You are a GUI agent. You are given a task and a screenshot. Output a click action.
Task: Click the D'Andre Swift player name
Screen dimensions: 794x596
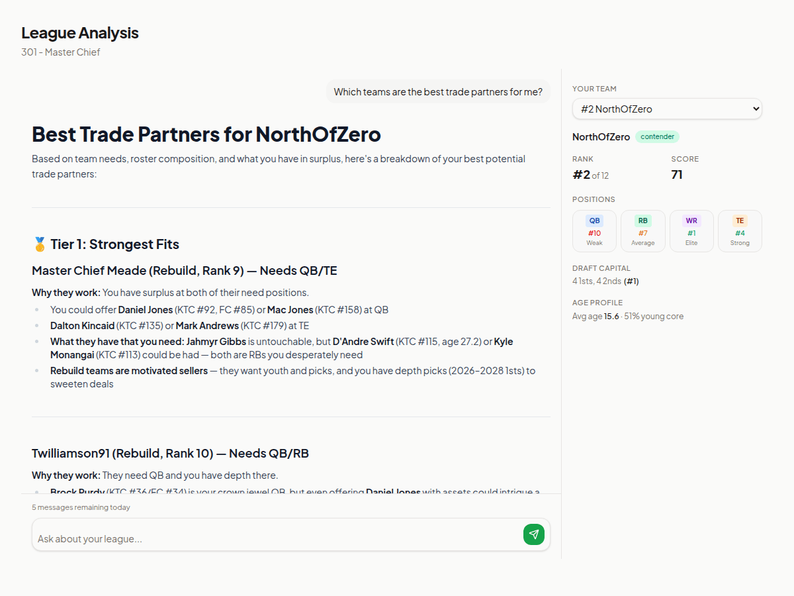pos(363,342)
